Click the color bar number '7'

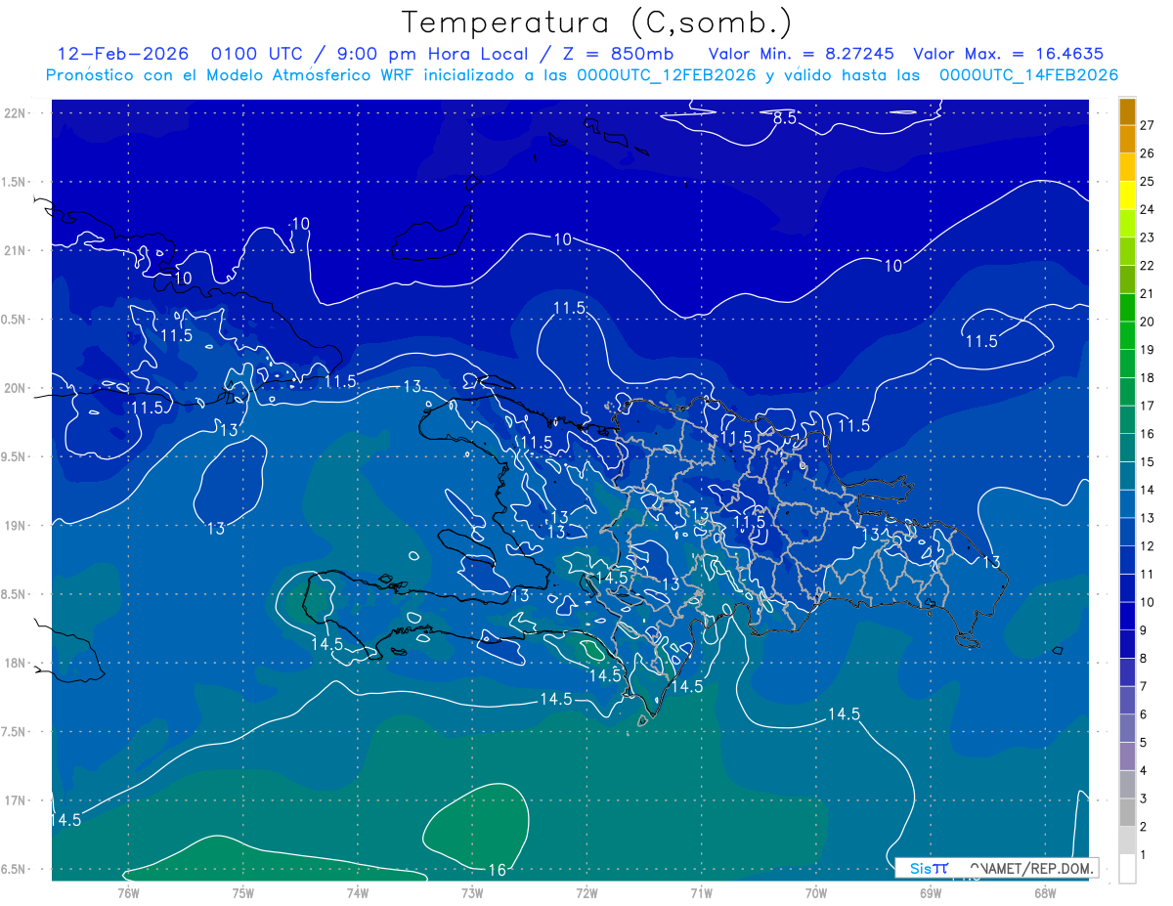(1144, 687)
